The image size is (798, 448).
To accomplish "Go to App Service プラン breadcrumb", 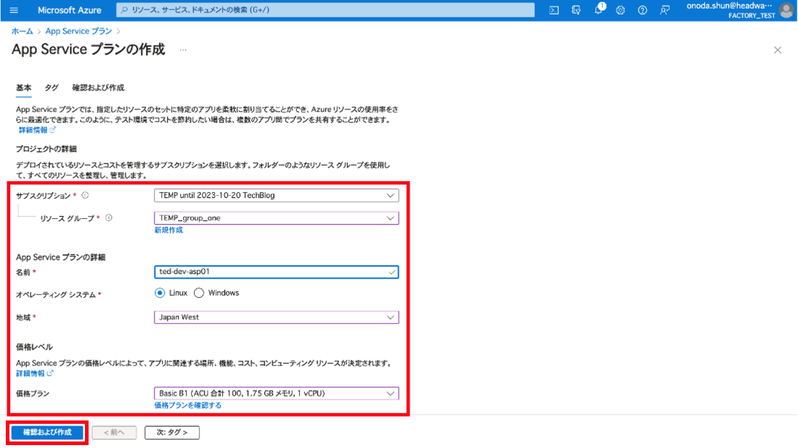I will point(78,31).
